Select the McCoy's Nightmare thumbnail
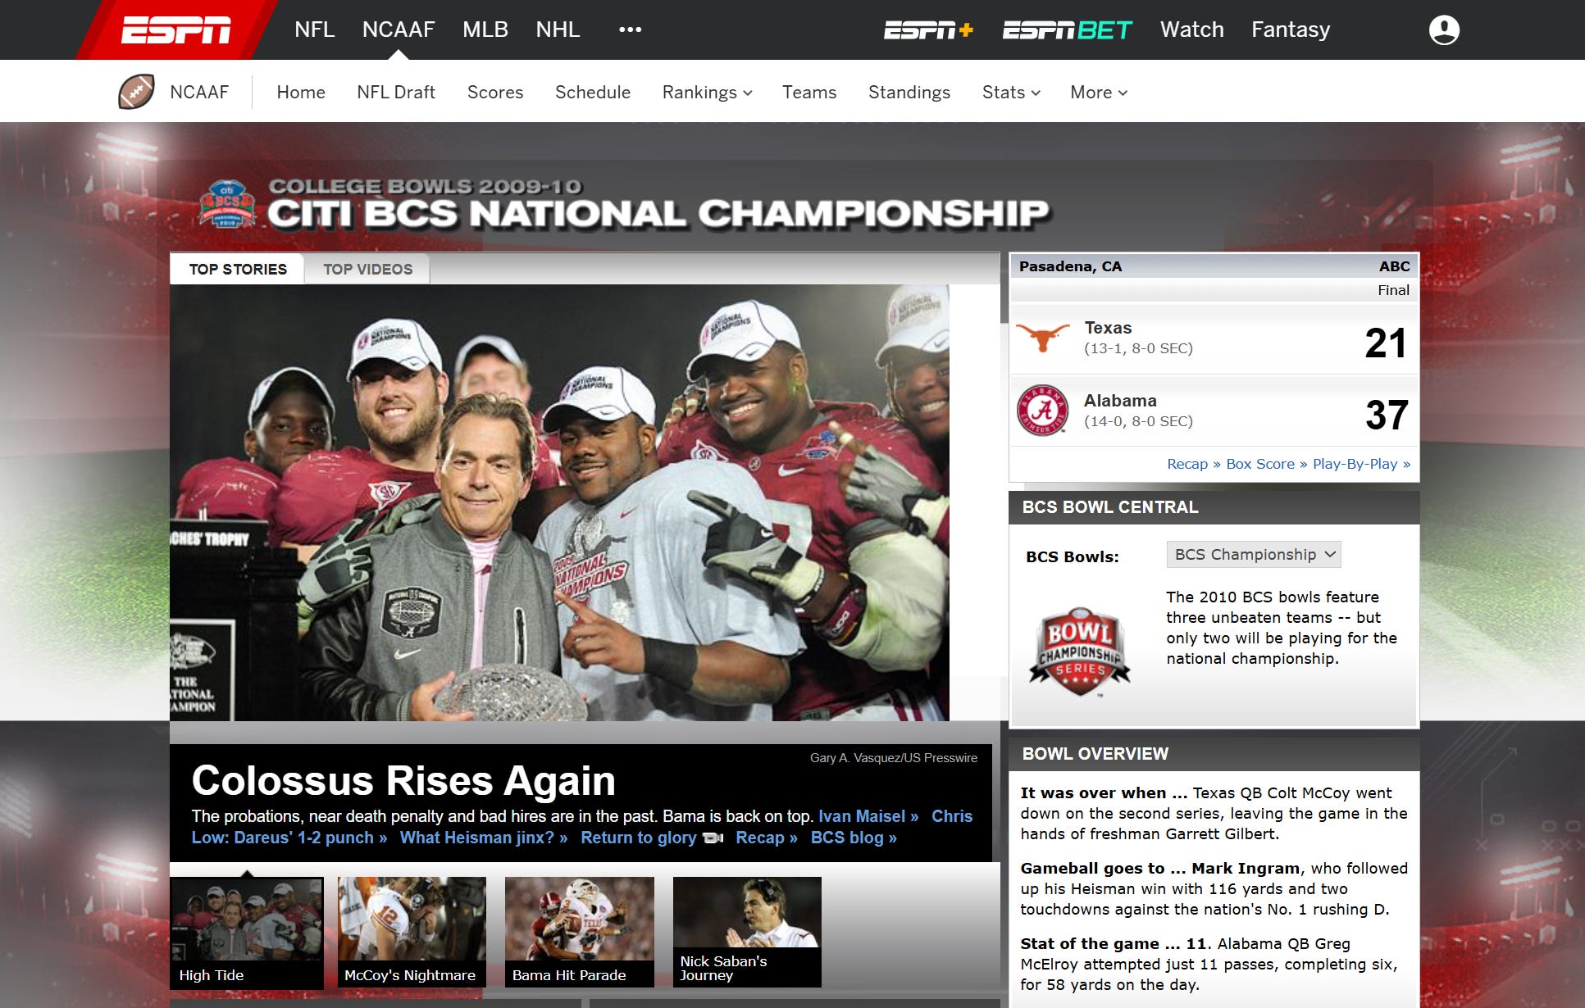Screen dimensions: 1585x1008 coord(411,931)
